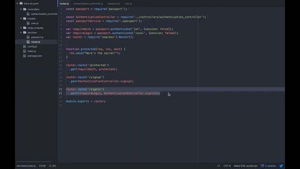Image resolution: width=300 pixels, height=169 pixels.
Task: Click the router.route('/protected') line
Action: pos(88,65)
